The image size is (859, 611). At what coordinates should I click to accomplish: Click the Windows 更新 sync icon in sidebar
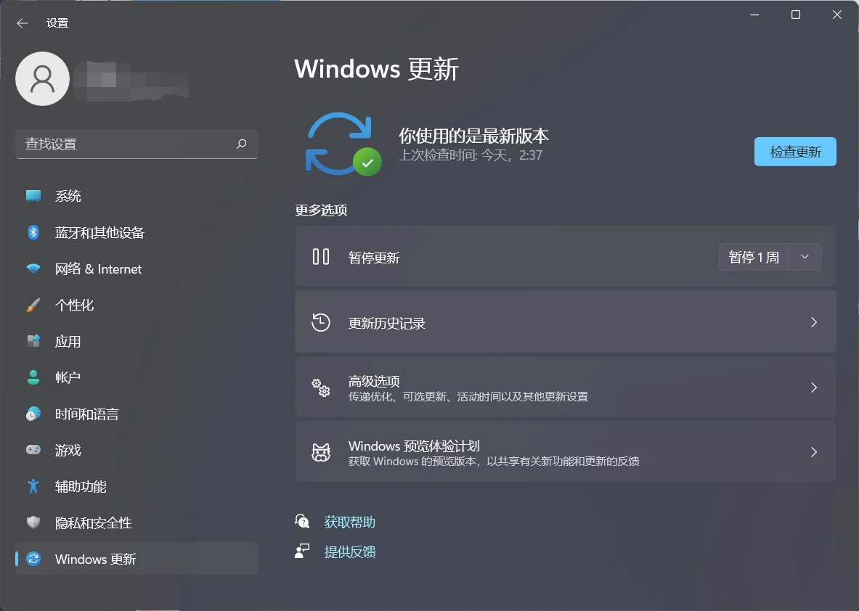[x=33, y=559]
